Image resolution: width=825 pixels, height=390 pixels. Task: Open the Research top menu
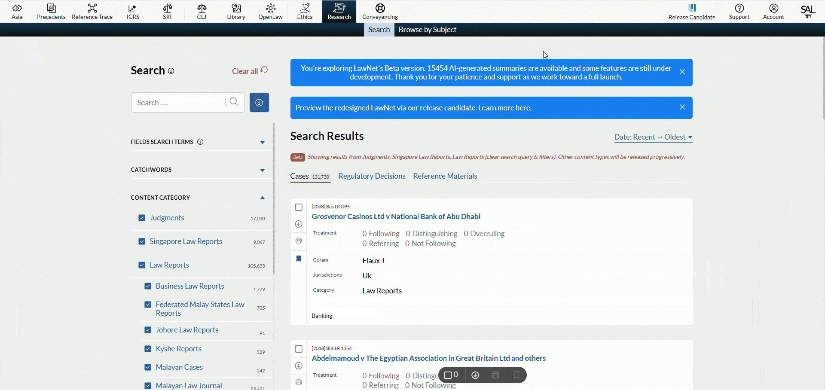click(339, 12)
